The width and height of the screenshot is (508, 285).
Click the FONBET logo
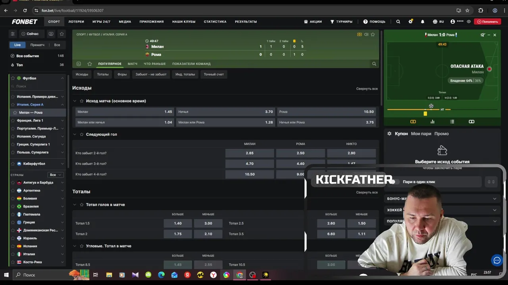25,22
